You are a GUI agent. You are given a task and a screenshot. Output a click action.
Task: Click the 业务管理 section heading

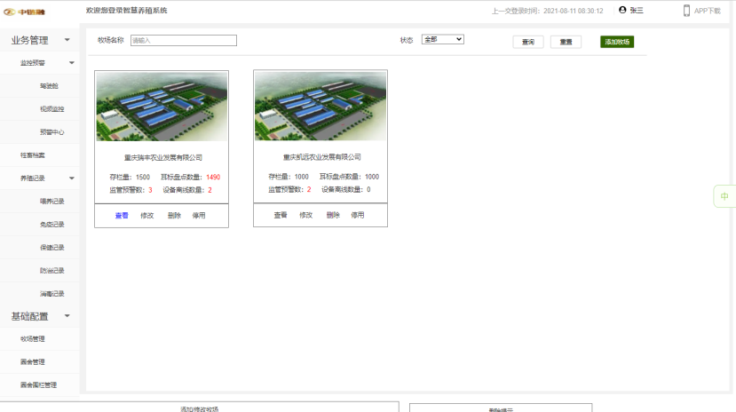[x=29, y=40]
